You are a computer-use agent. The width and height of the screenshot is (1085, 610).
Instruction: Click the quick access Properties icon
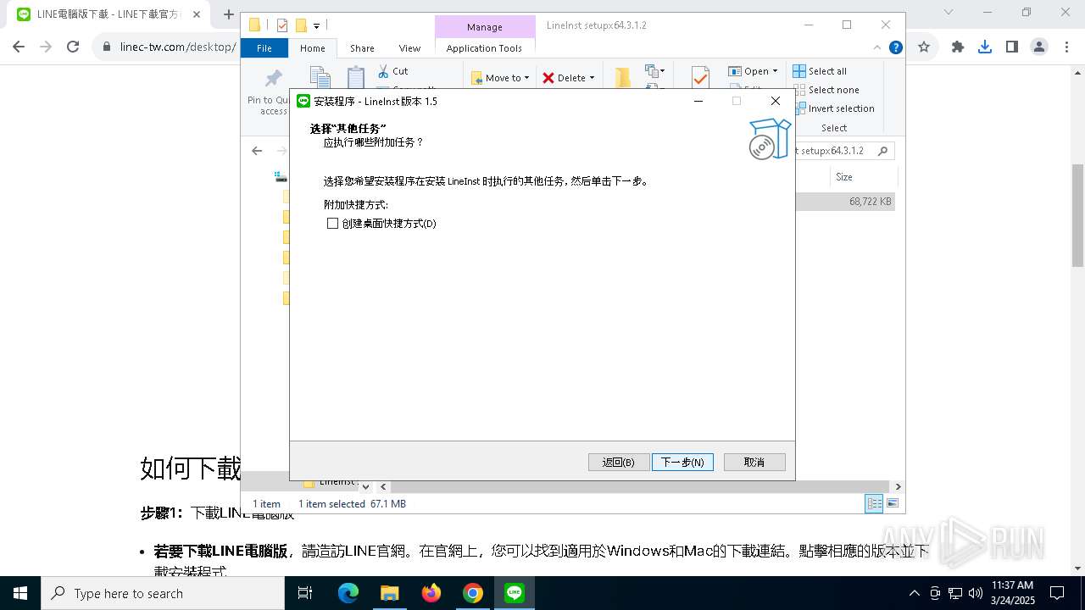tap(282, 25)
